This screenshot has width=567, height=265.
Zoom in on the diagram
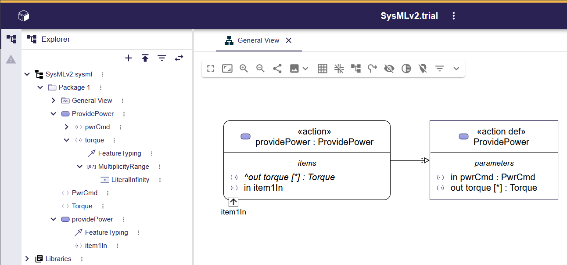[244, 69]
